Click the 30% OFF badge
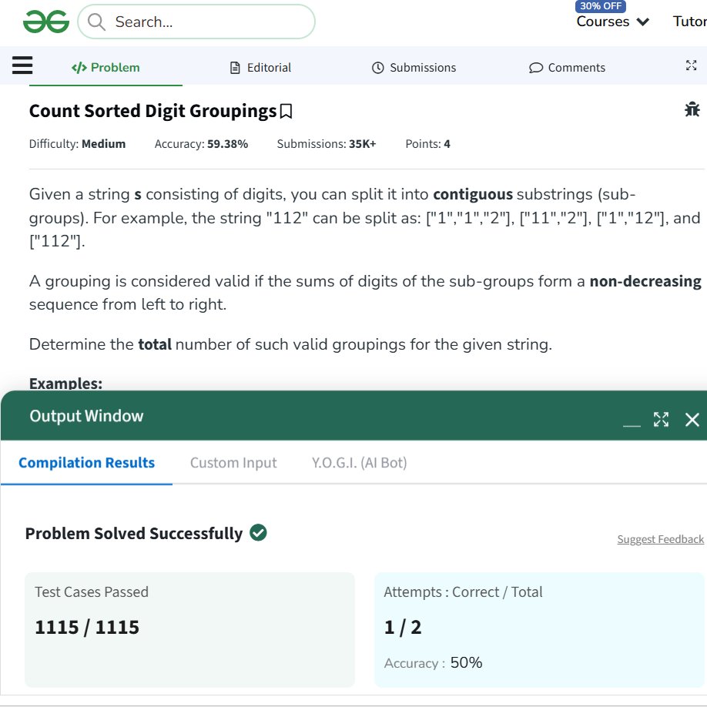The width and height of the screenshot is (707, 707). (x=600, y=6)
